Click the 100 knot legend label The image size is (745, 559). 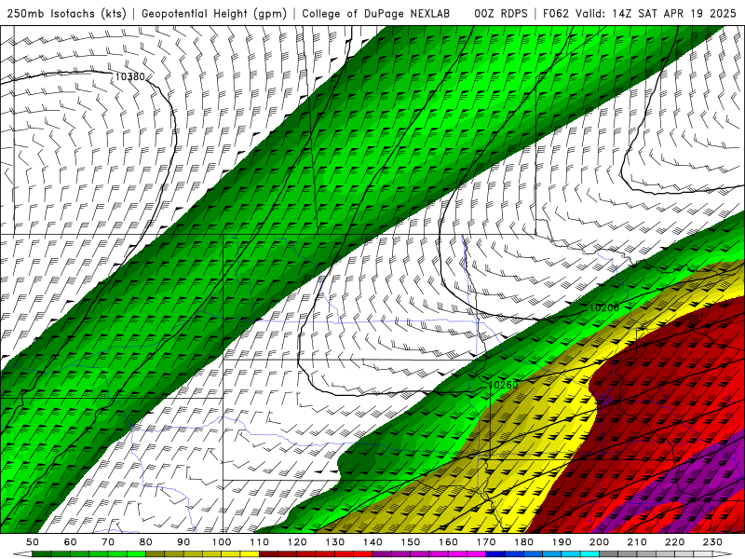tap(222, 542)
